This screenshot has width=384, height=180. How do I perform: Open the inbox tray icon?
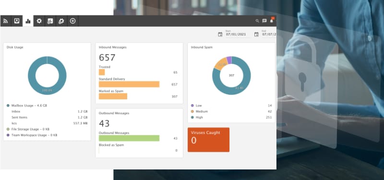point(17,21)
